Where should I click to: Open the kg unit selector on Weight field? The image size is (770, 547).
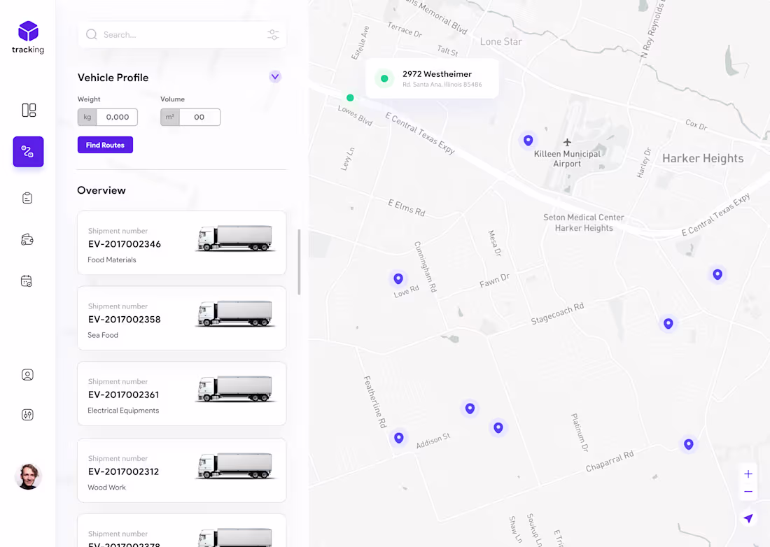coord(87,117)
